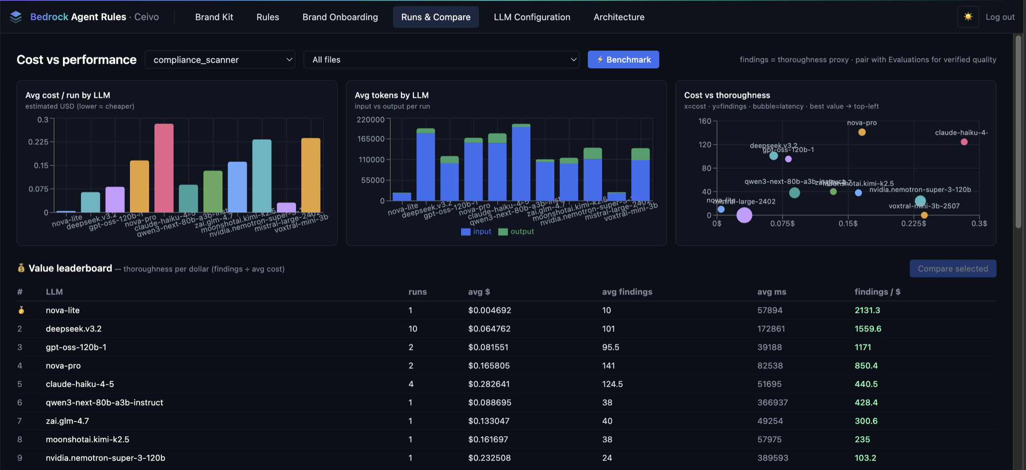Click the 366937 avg ms cell
This screenshot has height=470, width=1026.
[x=772, y=402]
